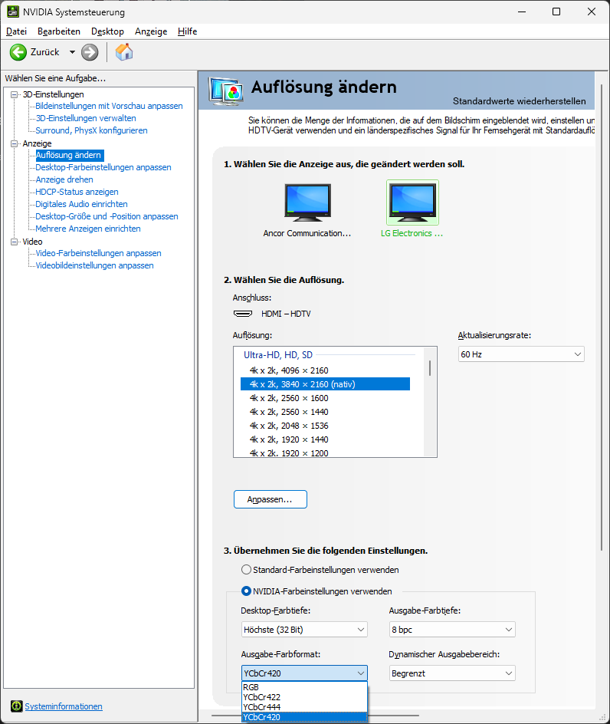Click the Ultra-HD, HD, SD group header
Image resolution: width=610 pixels, height=724 pixels.
pos(278,354)
